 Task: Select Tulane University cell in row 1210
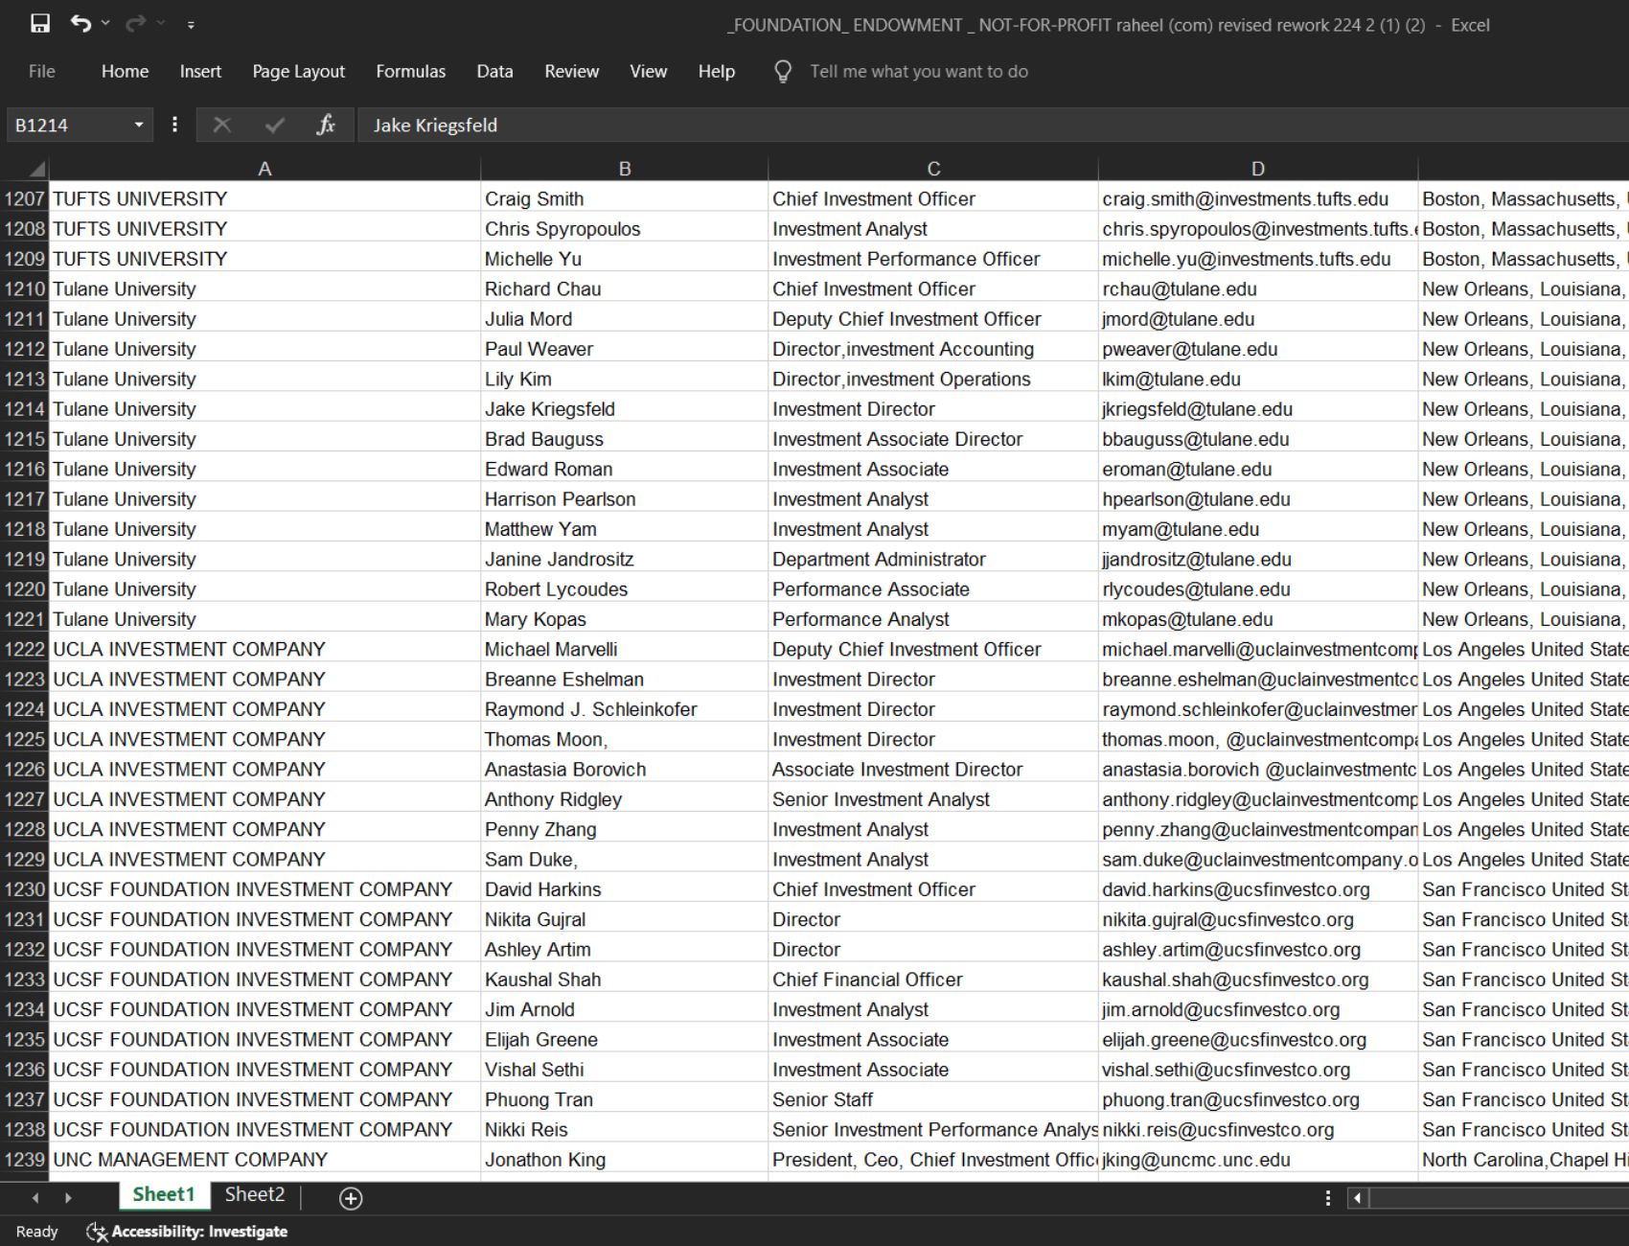point(264,288)
